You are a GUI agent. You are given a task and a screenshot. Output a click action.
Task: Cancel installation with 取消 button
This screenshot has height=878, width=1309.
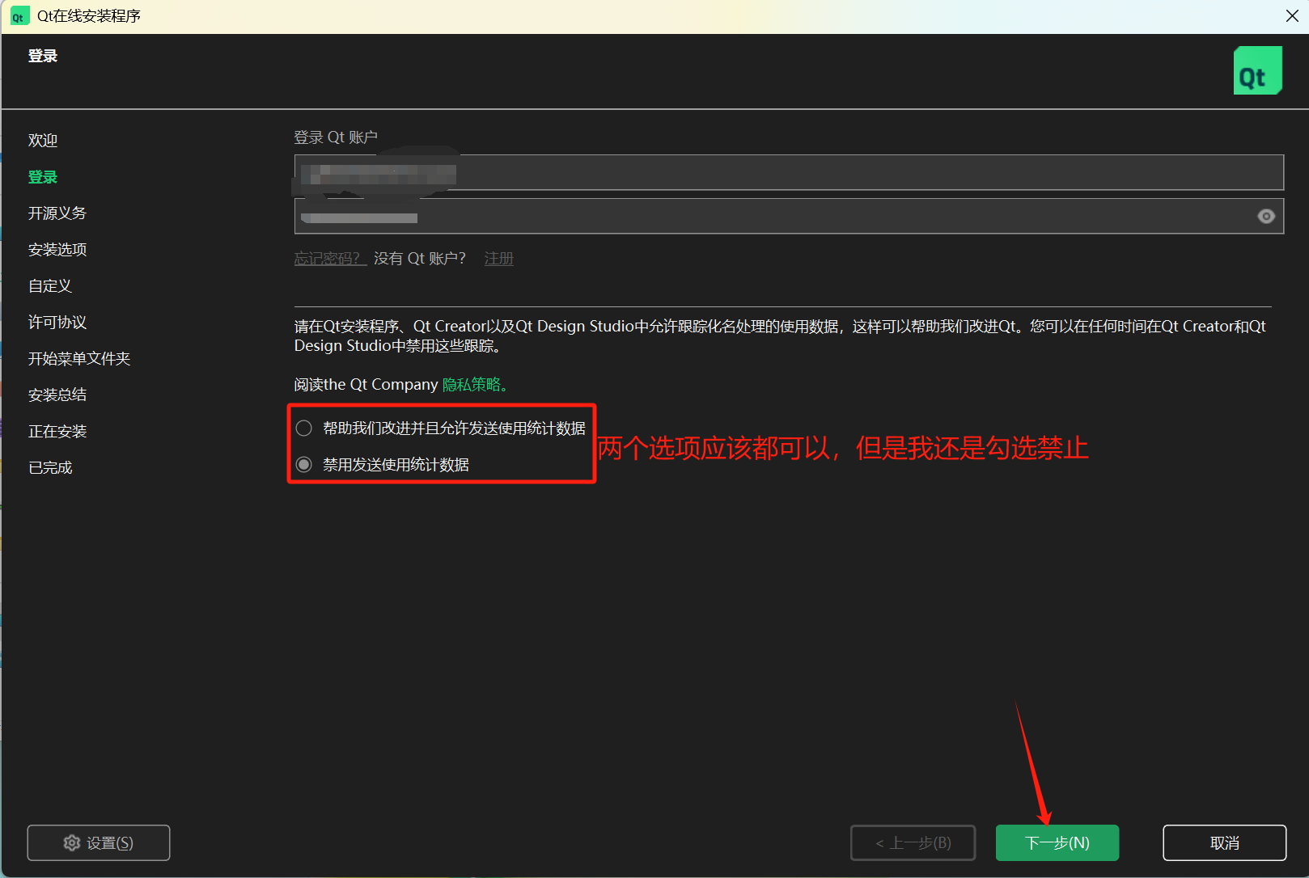coord(1225,843)
